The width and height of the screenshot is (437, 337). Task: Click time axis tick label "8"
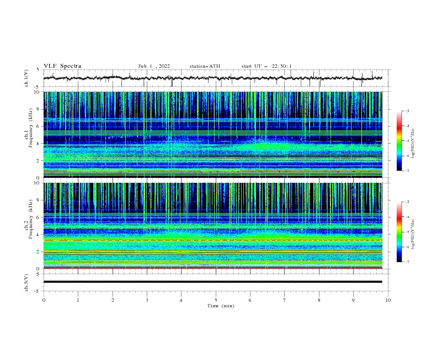tap(319, 300)
